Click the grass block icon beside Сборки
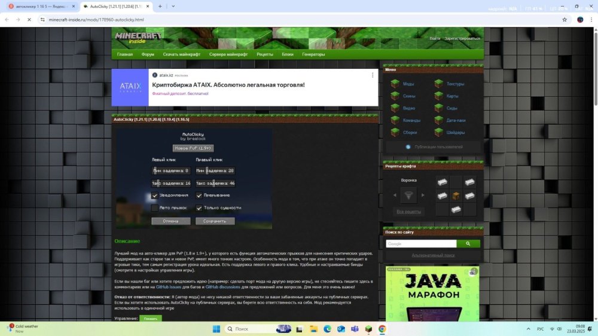The image size is (598, 336). [395, 132]
